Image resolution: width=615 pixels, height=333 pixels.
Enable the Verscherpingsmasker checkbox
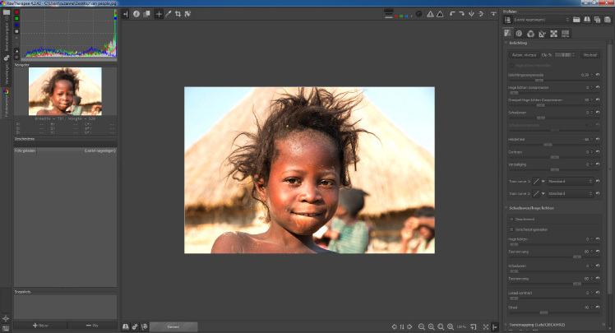point(511,229)
